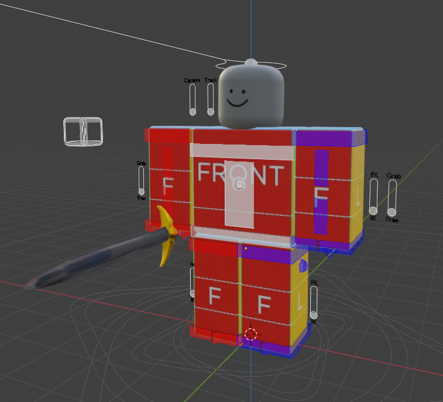Click the F on the leg with the red foot
Screen dimensions: 443x402
[215, 296]
